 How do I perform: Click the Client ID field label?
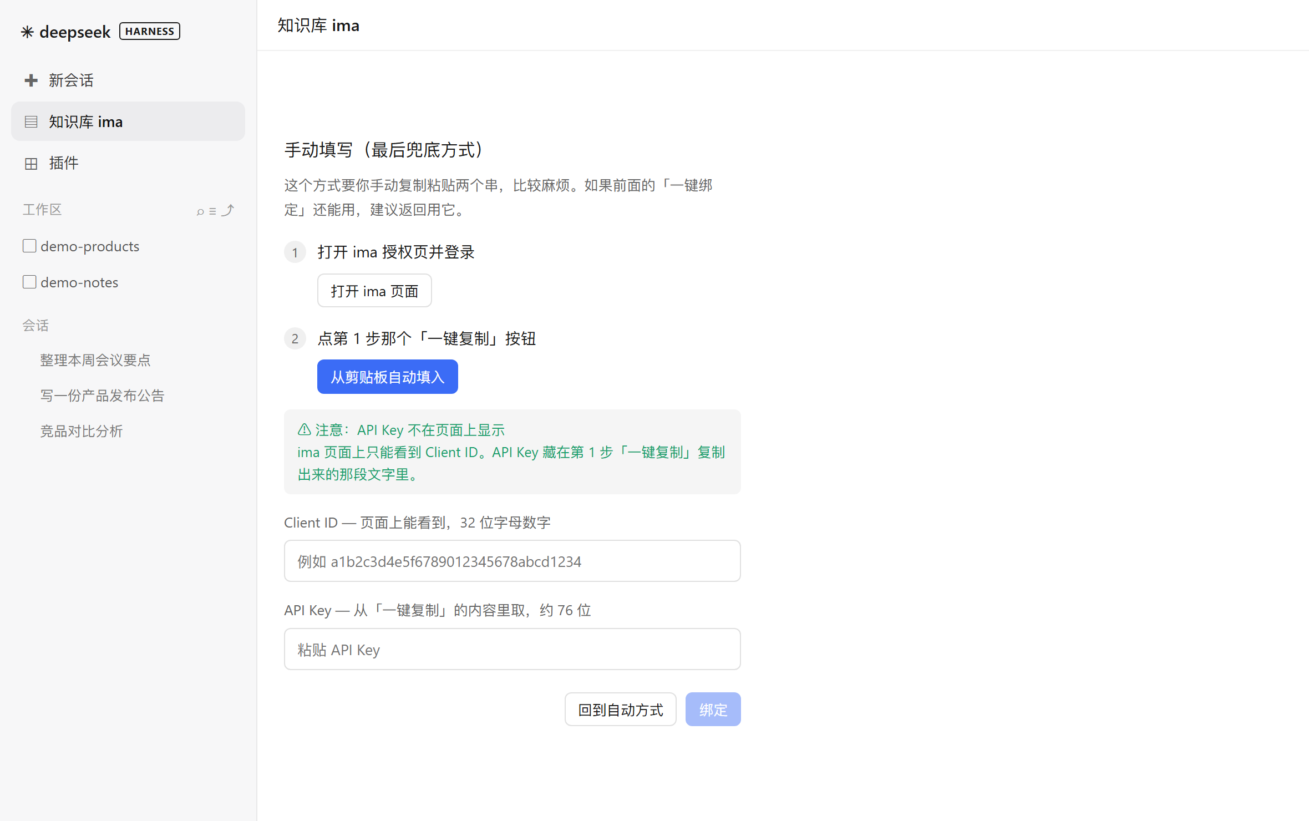(417, 523)
